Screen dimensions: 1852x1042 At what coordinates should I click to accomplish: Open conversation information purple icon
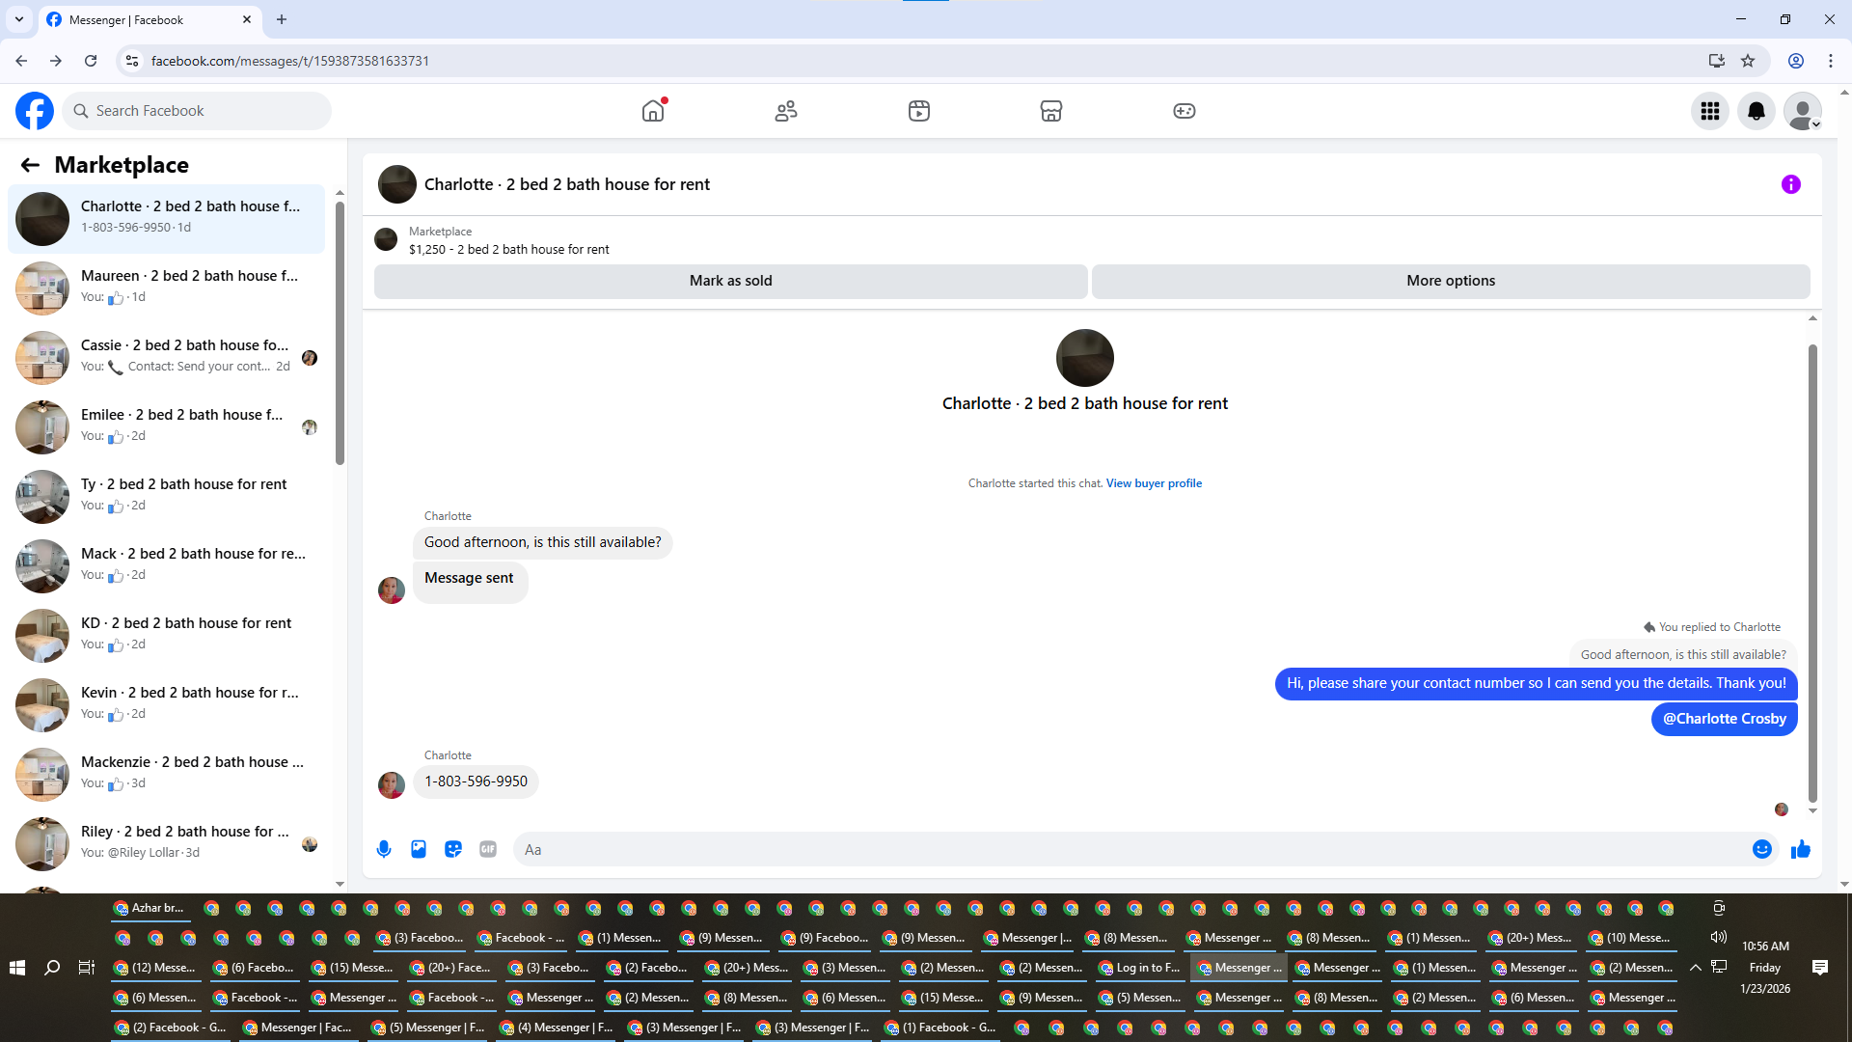tap(1790, 184)
